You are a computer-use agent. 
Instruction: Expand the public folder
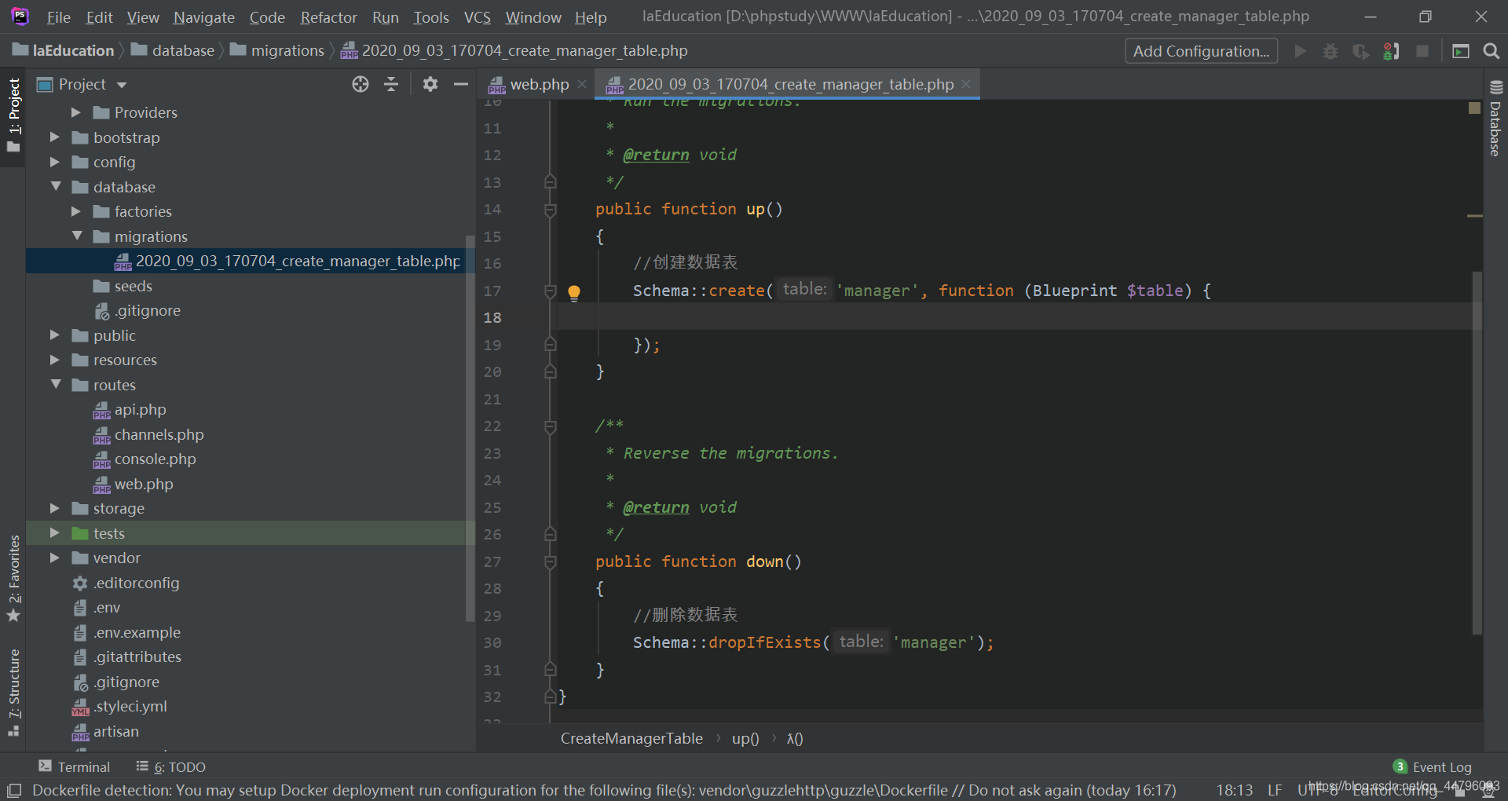[55, 335]
